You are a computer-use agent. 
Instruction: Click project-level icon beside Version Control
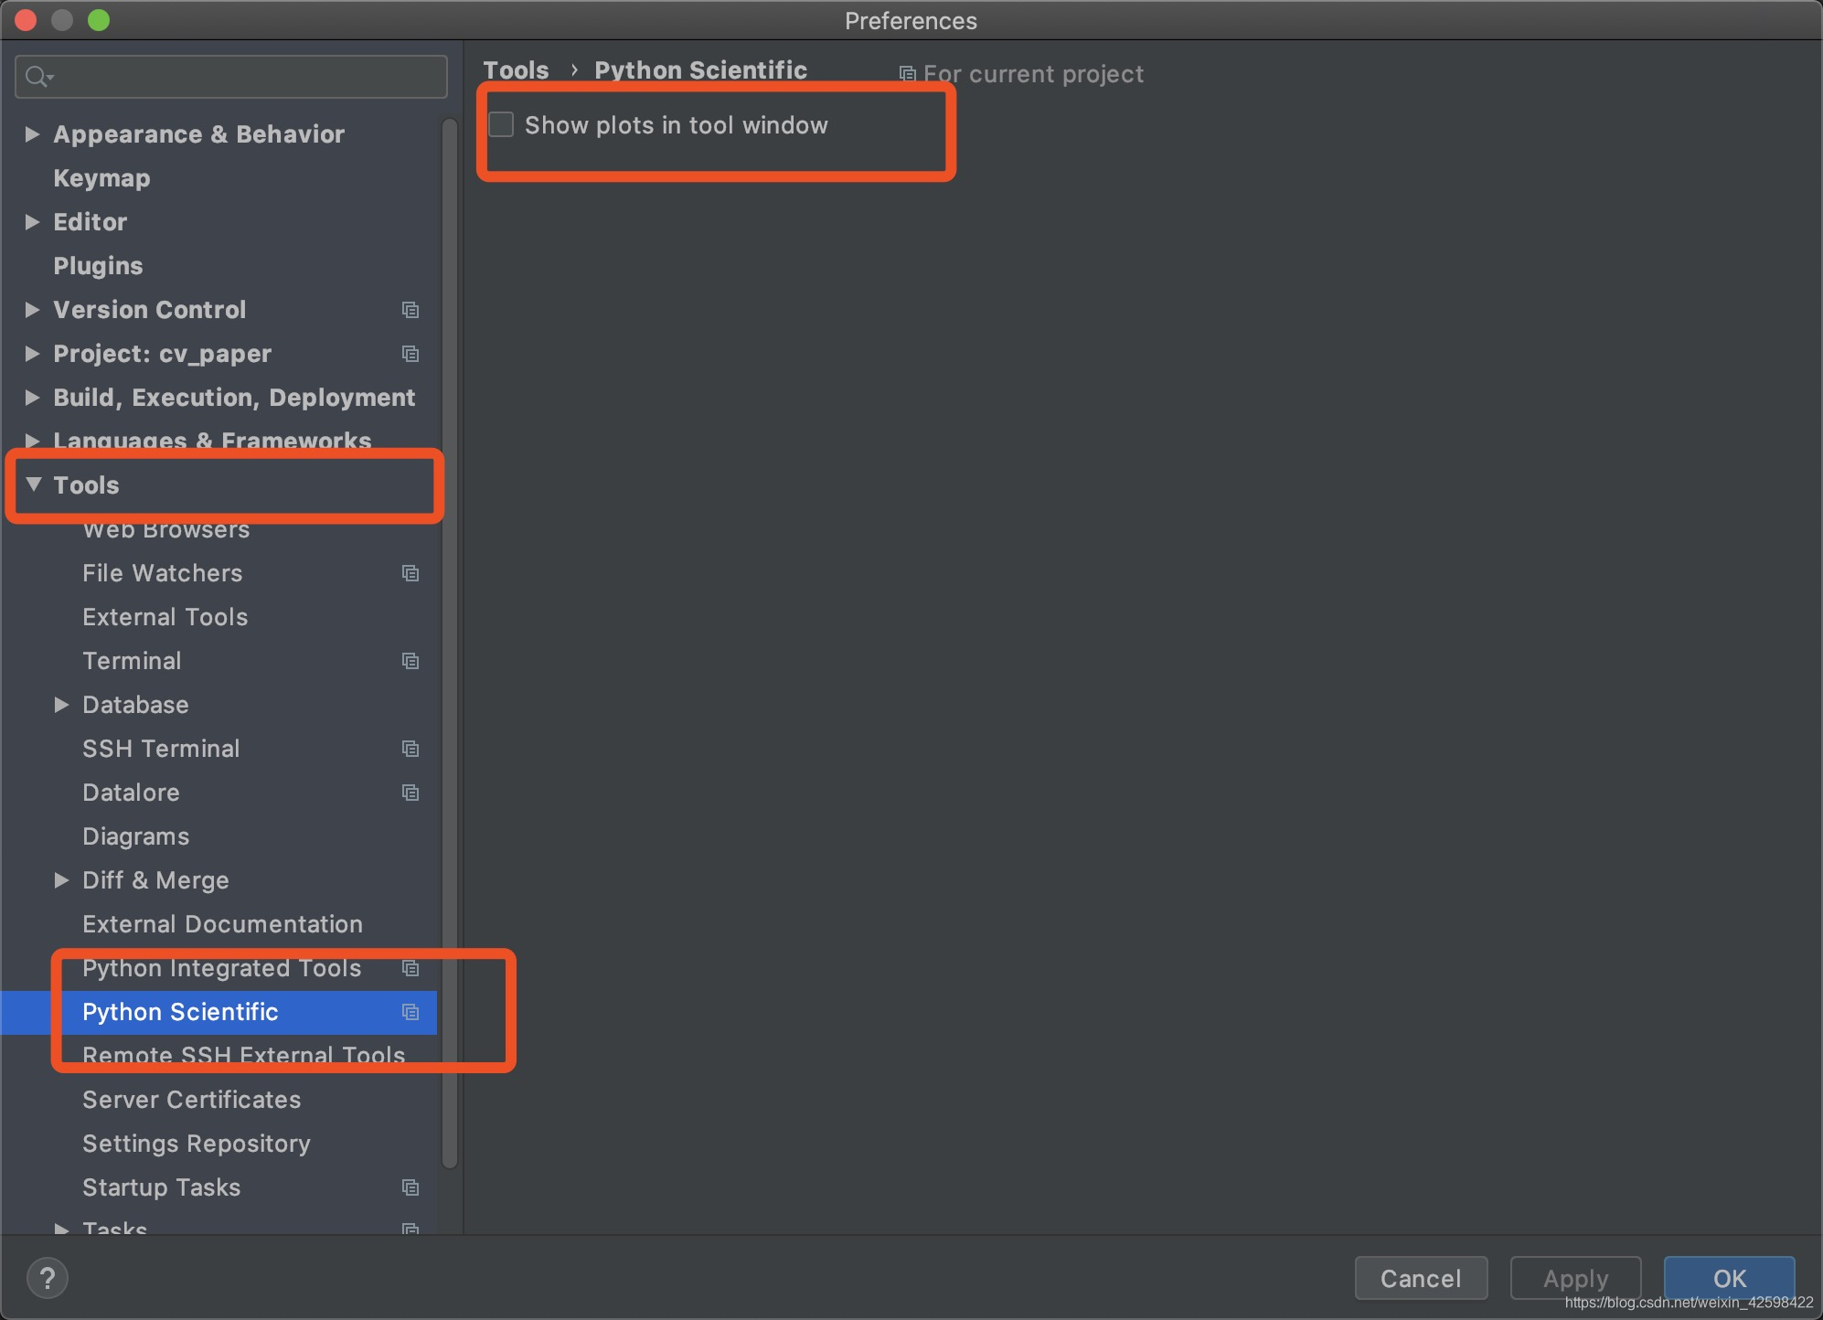[x=410, y=310]
